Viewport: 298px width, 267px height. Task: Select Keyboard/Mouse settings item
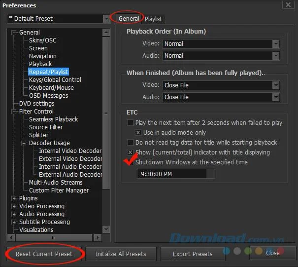click(51, 88)
